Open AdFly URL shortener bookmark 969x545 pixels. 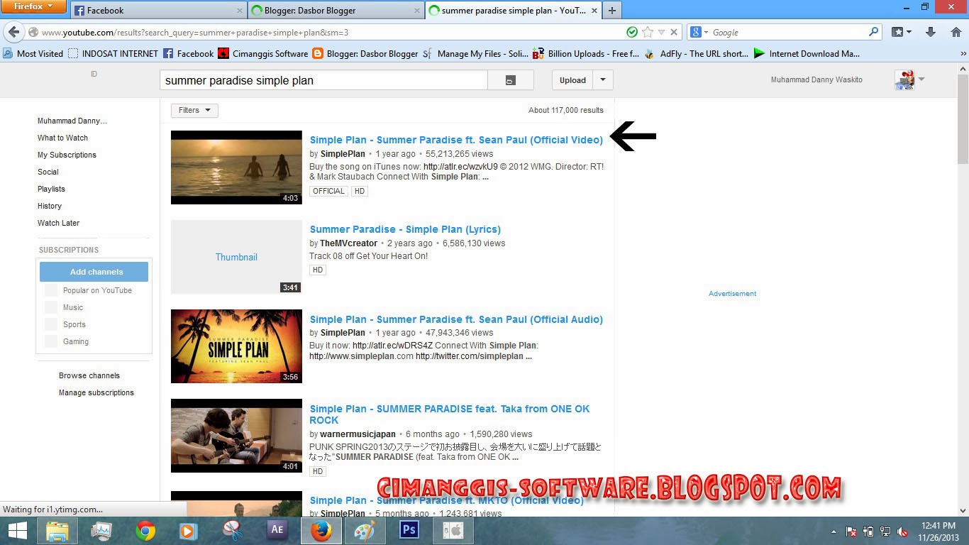pos(696,53)
